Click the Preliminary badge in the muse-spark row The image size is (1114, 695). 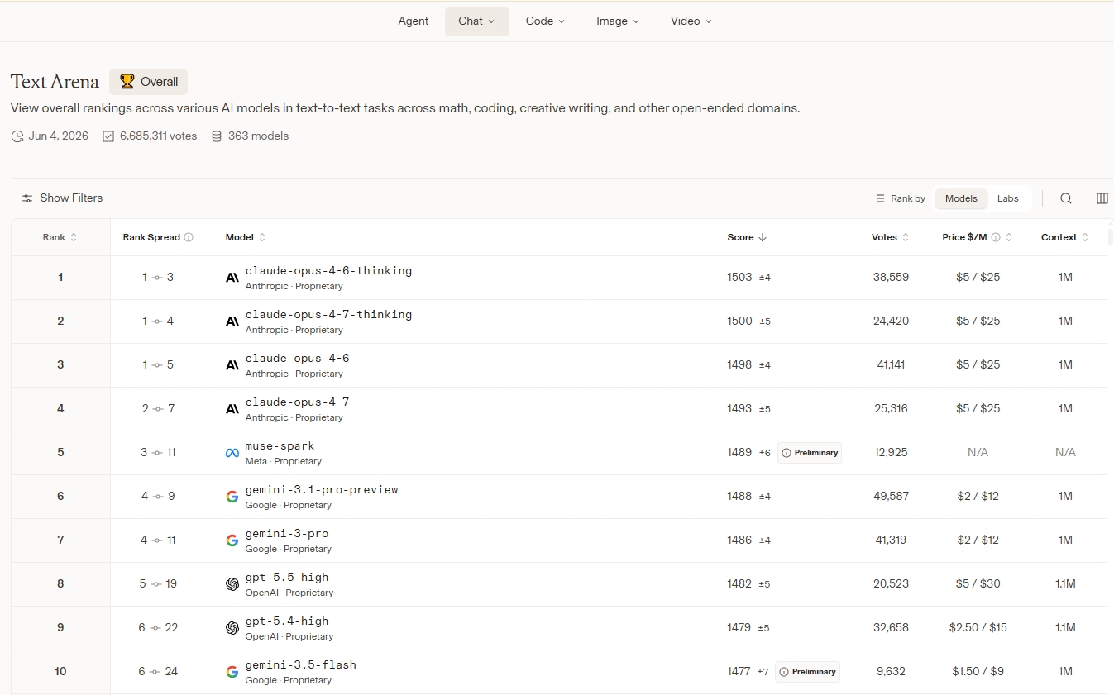pos(810,453)
